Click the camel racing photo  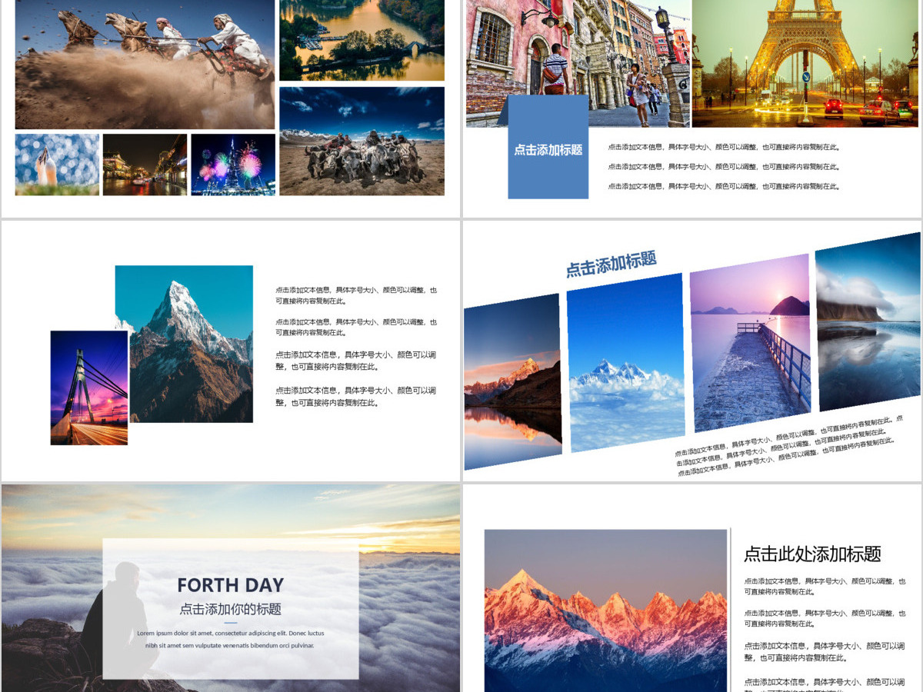click(145, 65)
